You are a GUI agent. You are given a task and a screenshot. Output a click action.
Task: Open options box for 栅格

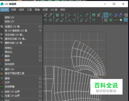tap(40, 78)
